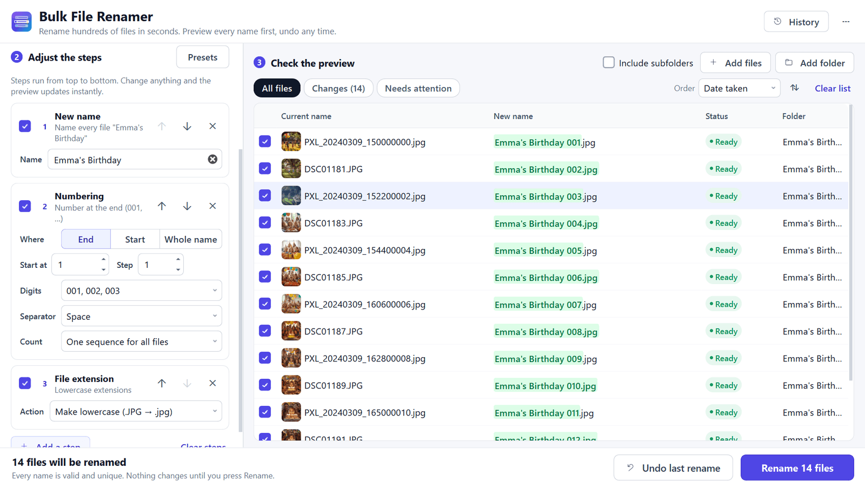The height and width of the screenshot is (487, 865).
Task: Reverse the sort order with the arrows icon
Action: (795, 88)
